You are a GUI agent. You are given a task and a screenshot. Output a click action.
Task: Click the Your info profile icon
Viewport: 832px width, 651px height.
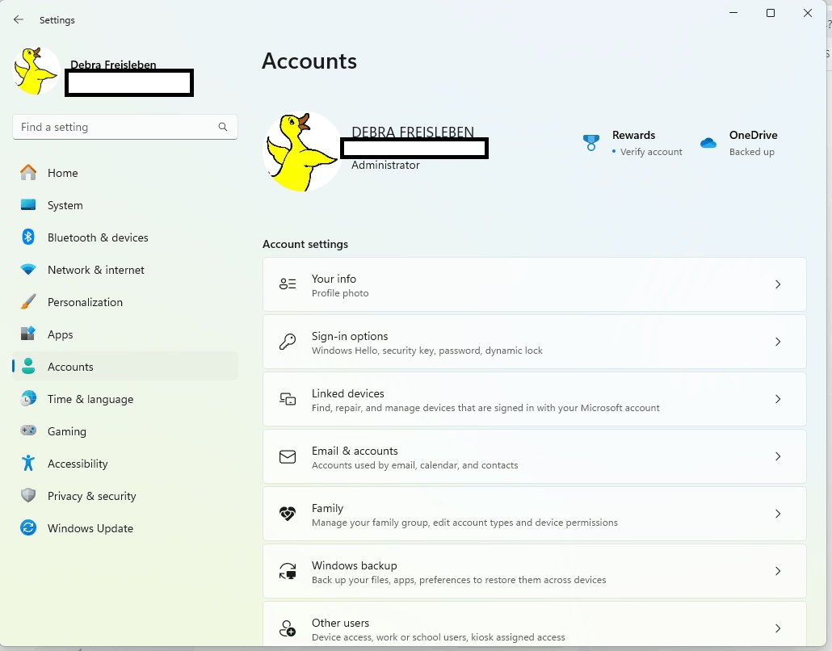288,284
